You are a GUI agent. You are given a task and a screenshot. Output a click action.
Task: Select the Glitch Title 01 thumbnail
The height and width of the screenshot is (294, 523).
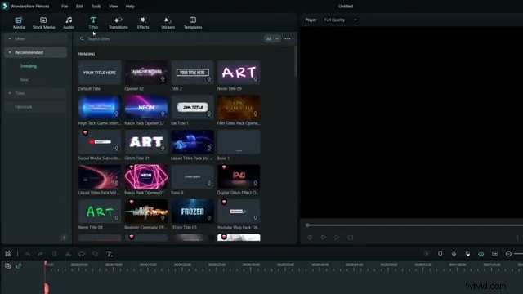click(146, 141)
